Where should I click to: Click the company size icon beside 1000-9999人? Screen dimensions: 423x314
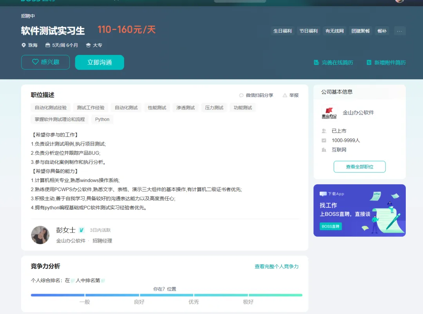point(324,140)
